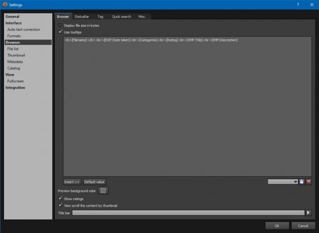Open the Insert >> field menu
Image resolution: width=319 pixels, height=233 pixels.
pos(72,182)
